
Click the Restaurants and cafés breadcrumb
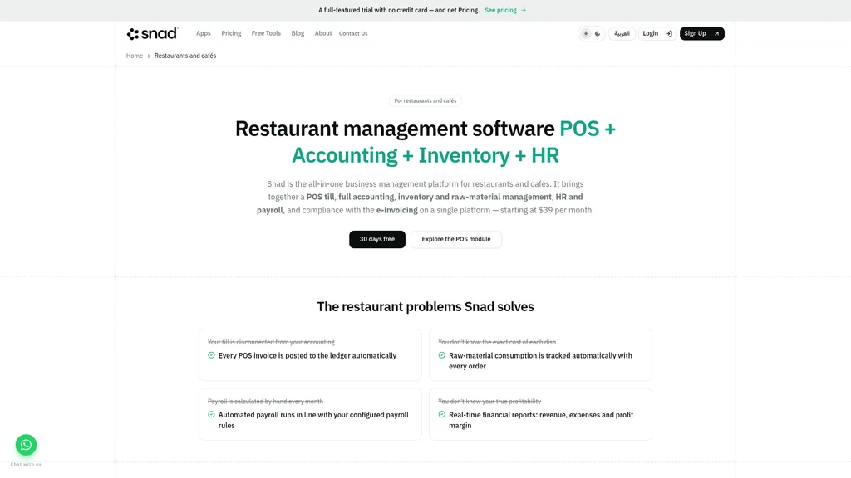coord(185,56)
